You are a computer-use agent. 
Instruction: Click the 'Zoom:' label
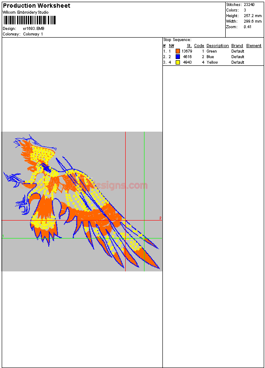pos(232,27)
